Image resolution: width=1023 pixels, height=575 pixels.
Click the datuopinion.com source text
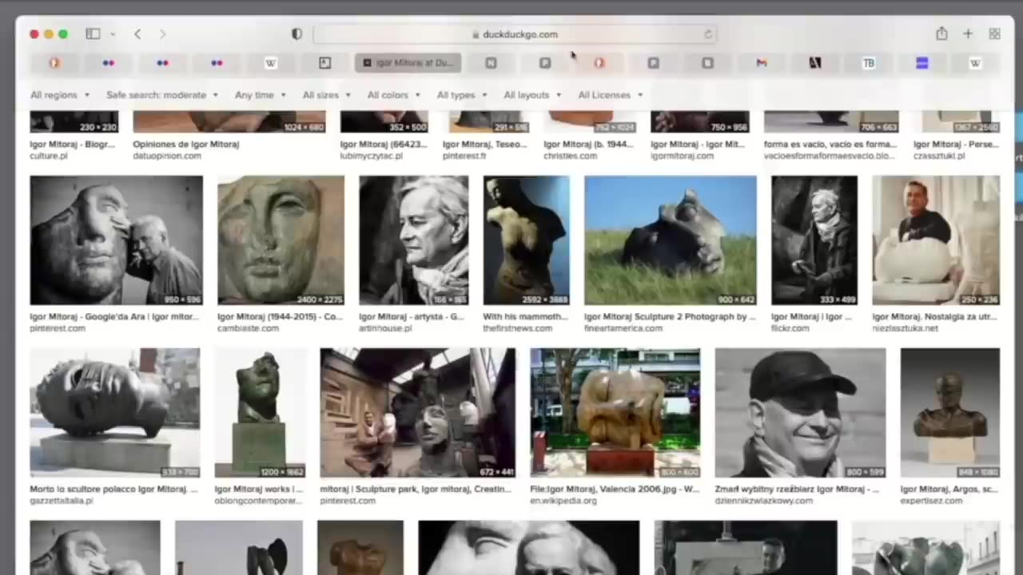pos(167,156)
